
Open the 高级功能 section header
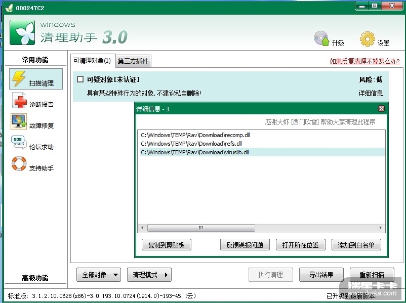(35, 278)
